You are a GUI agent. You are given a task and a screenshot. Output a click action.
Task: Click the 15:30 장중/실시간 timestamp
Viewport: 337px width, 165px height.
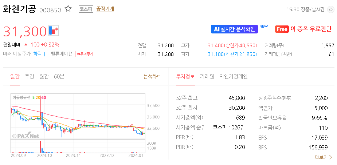tap(306, 10)
